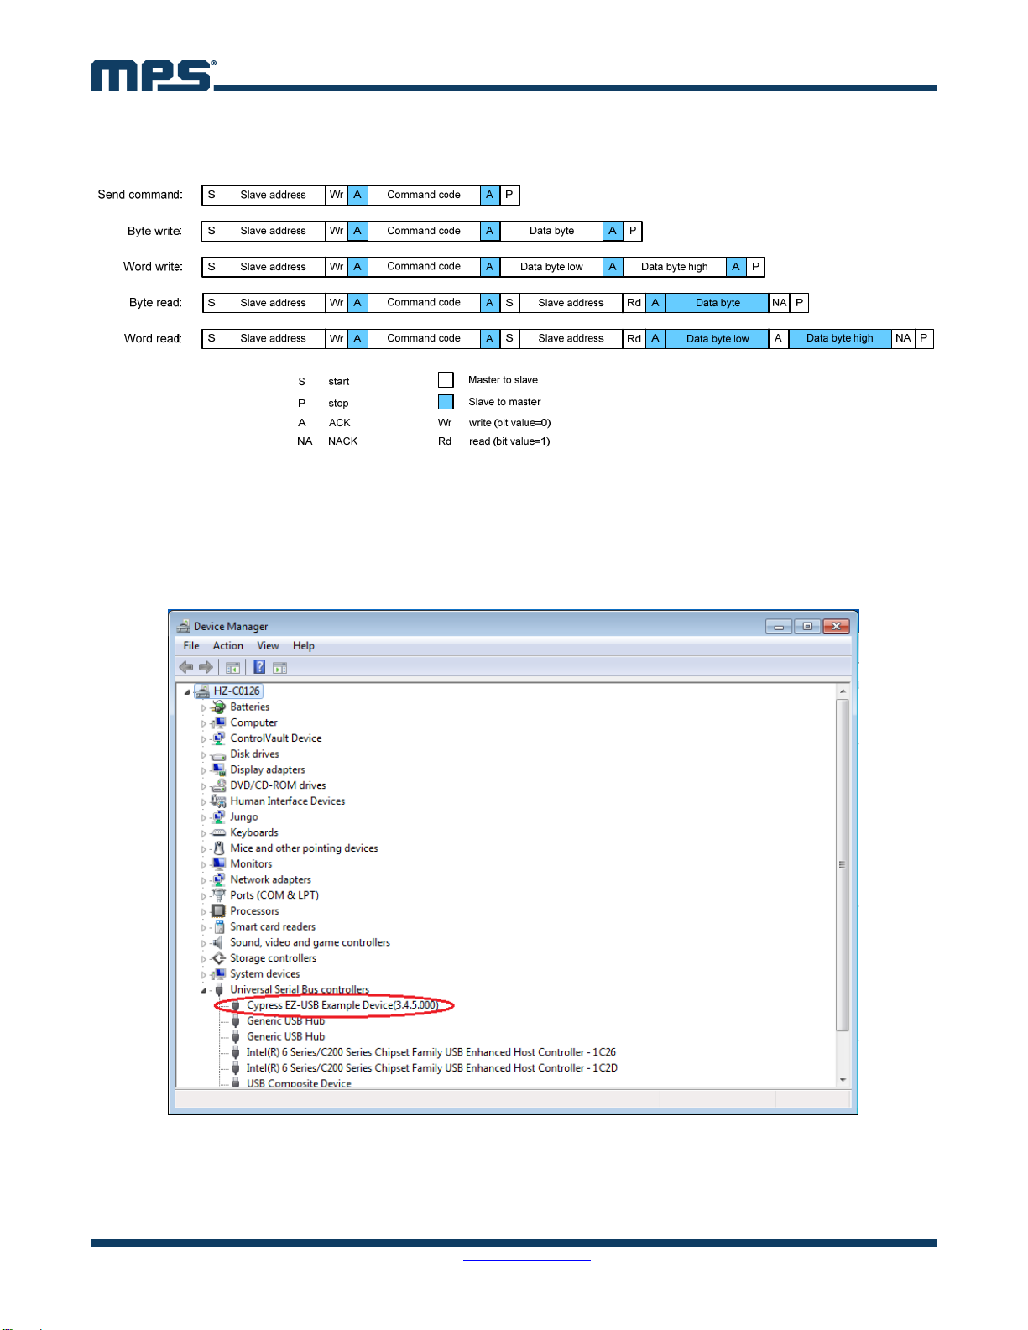The image size is (1028, 1330).
Task: Click the Sound, video and game controllers speaker icon
Action: coord(219,942)
